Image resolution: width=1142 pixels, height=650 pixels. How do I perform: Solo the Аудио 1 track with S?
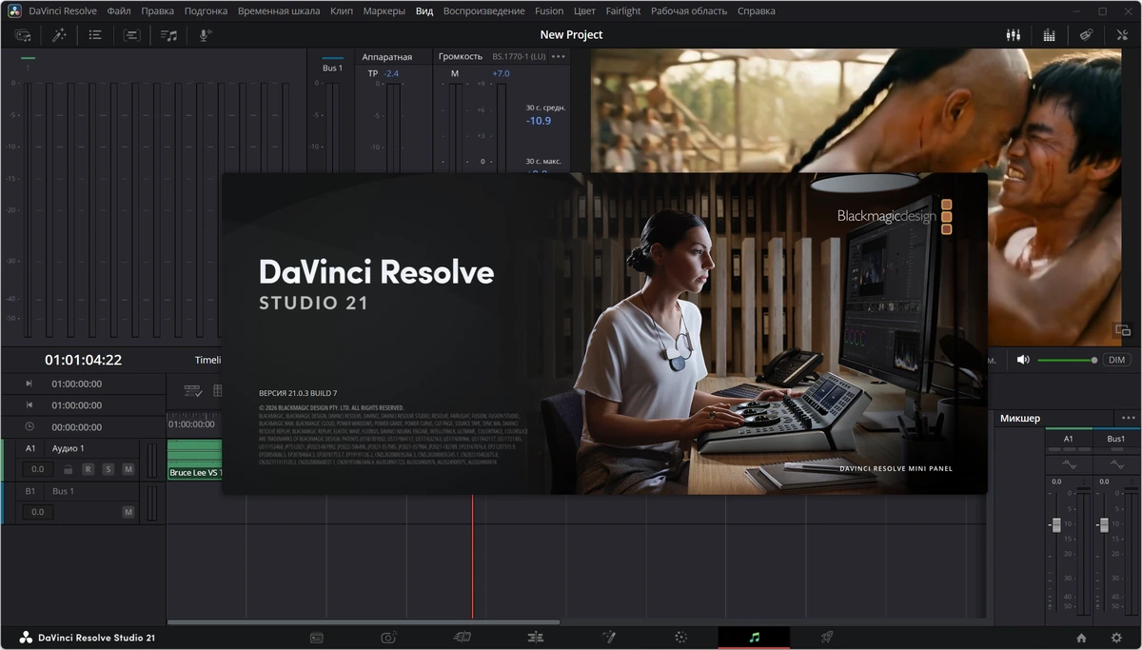point(108,469)
